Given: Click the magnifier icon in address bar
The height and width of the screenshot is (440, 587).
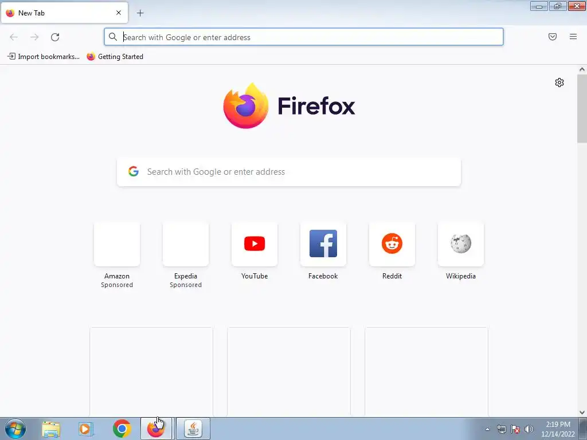Looking at the screenshot, I should click(113, 37).
